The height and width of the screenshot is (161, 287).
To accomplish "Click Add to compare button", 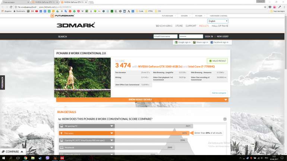I will coord(219,93).
